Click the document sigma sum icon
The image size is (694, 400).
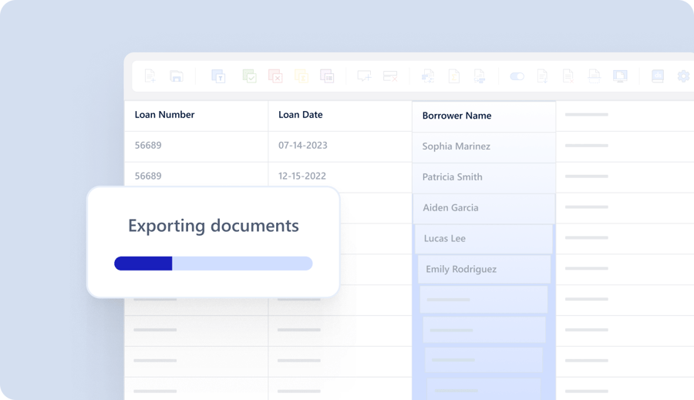tap(453, 76)
